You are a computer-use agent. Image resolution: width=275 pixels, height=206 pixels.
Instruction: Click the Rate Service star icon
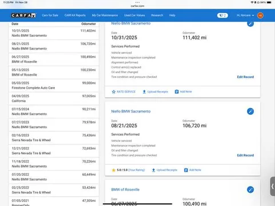[114, 92]
